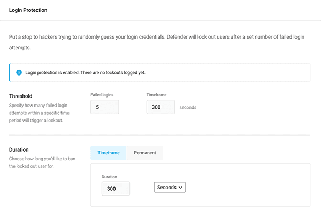
Task: Click the blue info icon in notice
Action: (x=19, y=72)
